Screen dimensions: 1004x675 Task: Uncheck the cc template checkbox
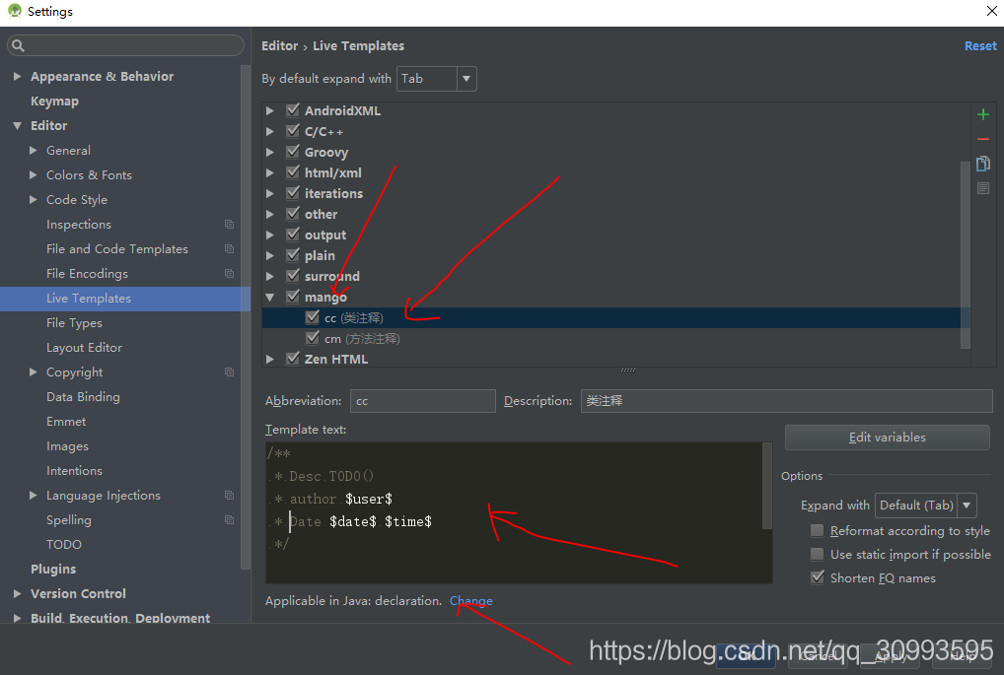(313, 316)
